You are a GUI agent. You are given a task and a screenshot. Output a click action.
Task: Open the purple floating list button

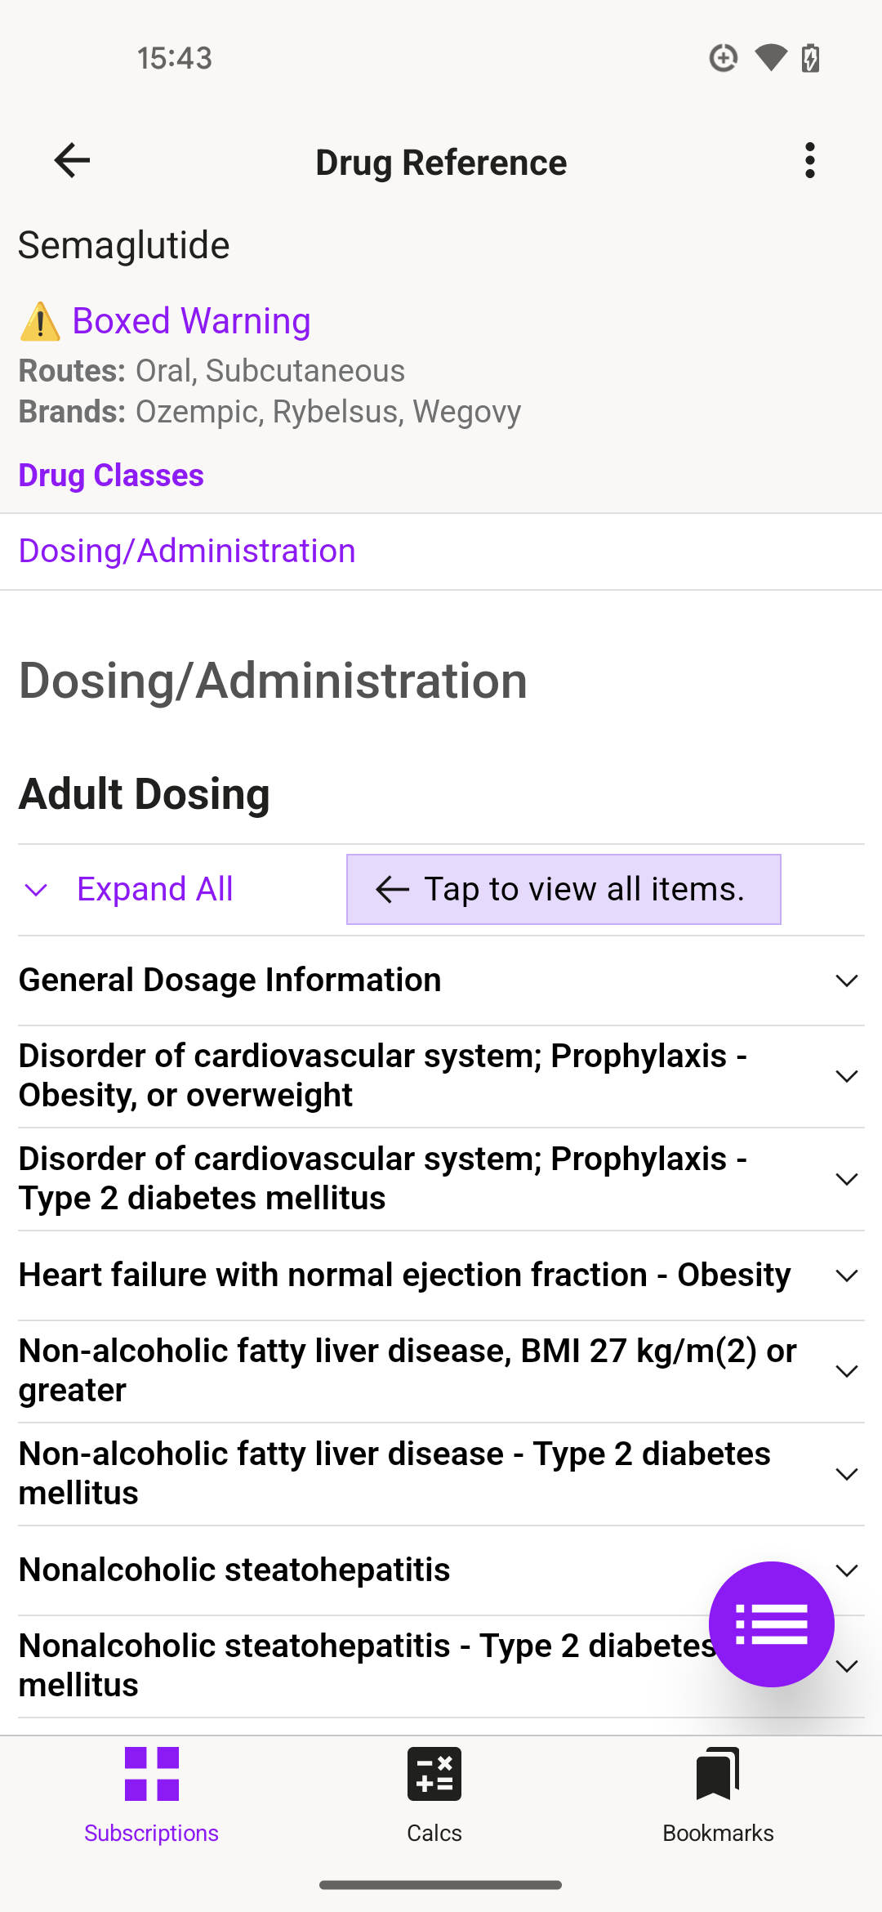[771, 1624]
